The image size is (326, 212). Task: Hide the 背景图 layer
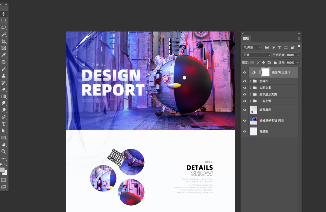[245, 132]
